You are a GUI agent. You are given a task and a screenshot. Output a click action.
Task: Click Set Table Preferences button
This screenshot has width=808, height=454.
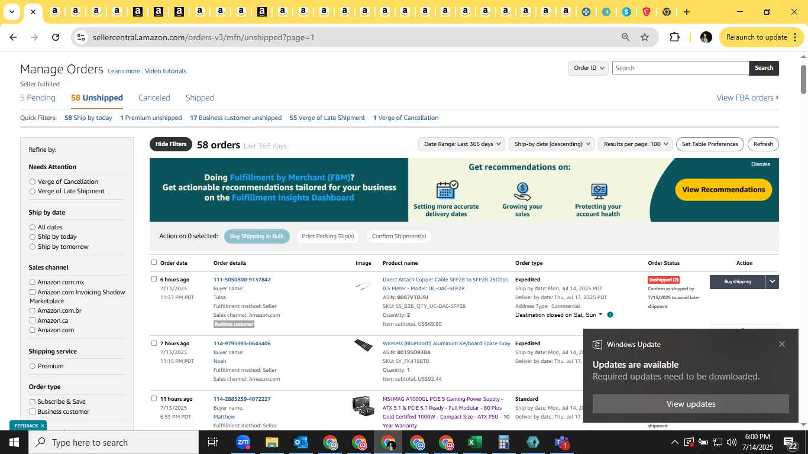point(710,144)
